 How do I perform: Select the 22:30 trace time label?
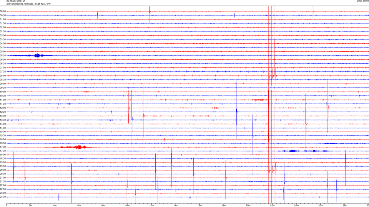point(3,189)
